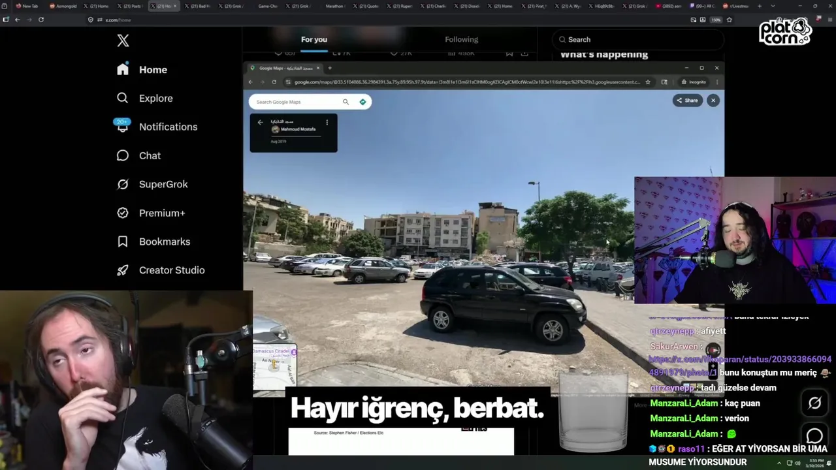Open the Damascus minimap thumbnail
The width and height of the screenshot is (836, 470).
(x=275, y=366)
